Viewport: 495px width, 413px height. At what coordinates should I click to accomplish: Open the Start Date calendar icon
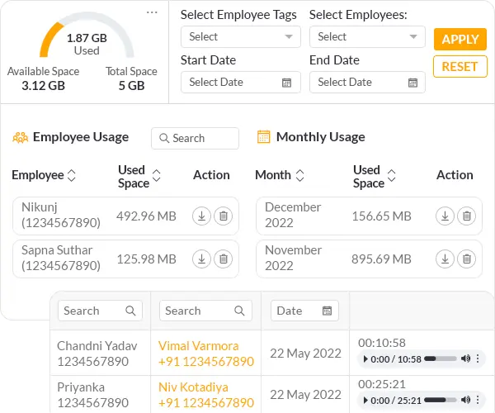tap(286, 83)
